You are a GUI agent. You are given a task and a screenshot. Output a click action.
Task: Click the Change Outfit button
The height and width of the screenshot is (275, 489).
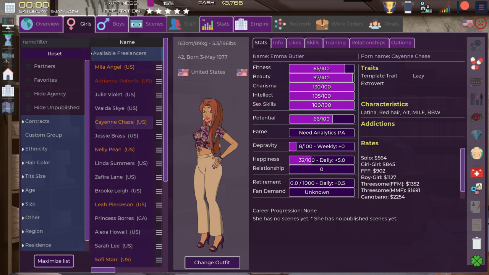(x=212, y=262)
